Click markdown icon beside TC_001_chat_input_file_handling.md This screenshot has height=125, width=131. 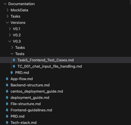[x=14, y=66]
